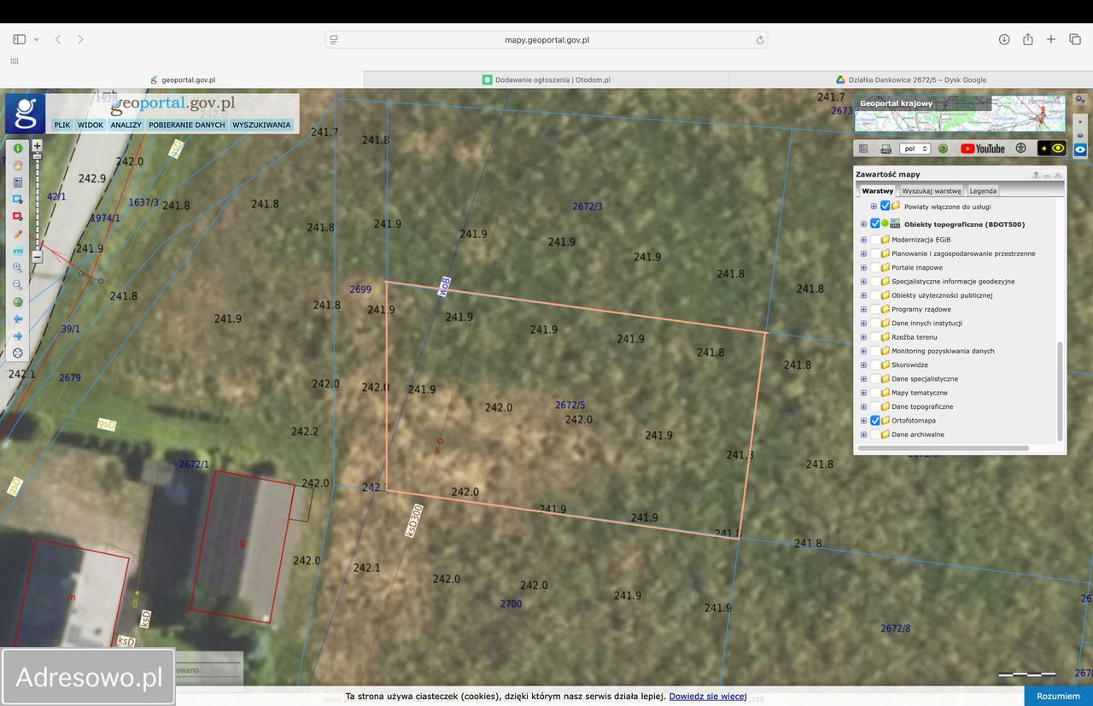Open the 'pol' language dropdown
The image size is (1093, 706).
pyautogui.click(x=915, y=149)
